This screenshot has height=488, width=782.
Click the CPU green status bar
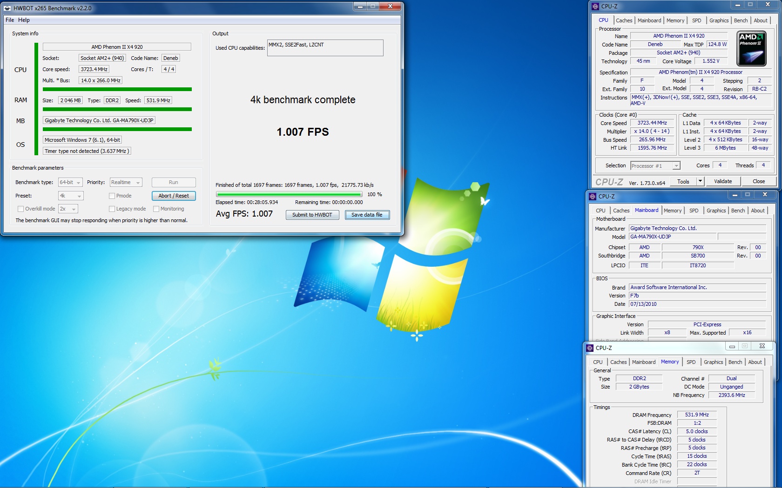(117, 89)
